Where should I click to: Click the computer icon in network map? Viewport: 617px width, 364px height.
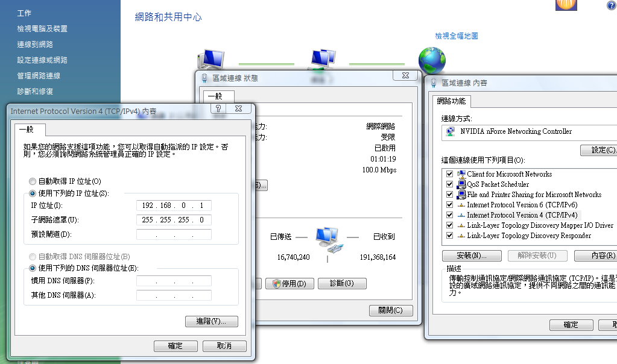tap(210, 59)
